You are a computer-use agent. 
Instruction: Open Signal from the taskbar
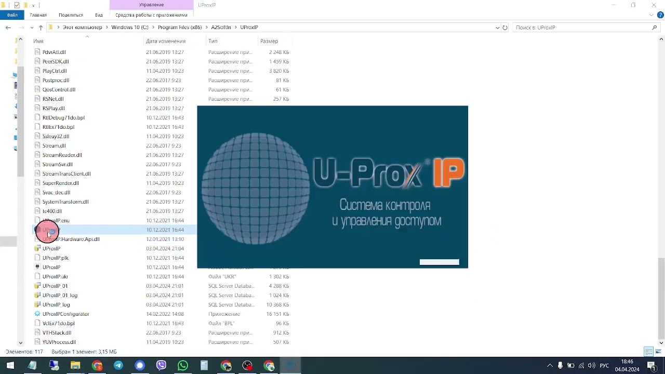140,366
